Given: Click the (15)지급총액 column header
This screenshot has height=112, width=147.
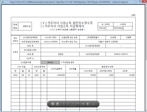Looking at the screenshot, I should (56, 69).
